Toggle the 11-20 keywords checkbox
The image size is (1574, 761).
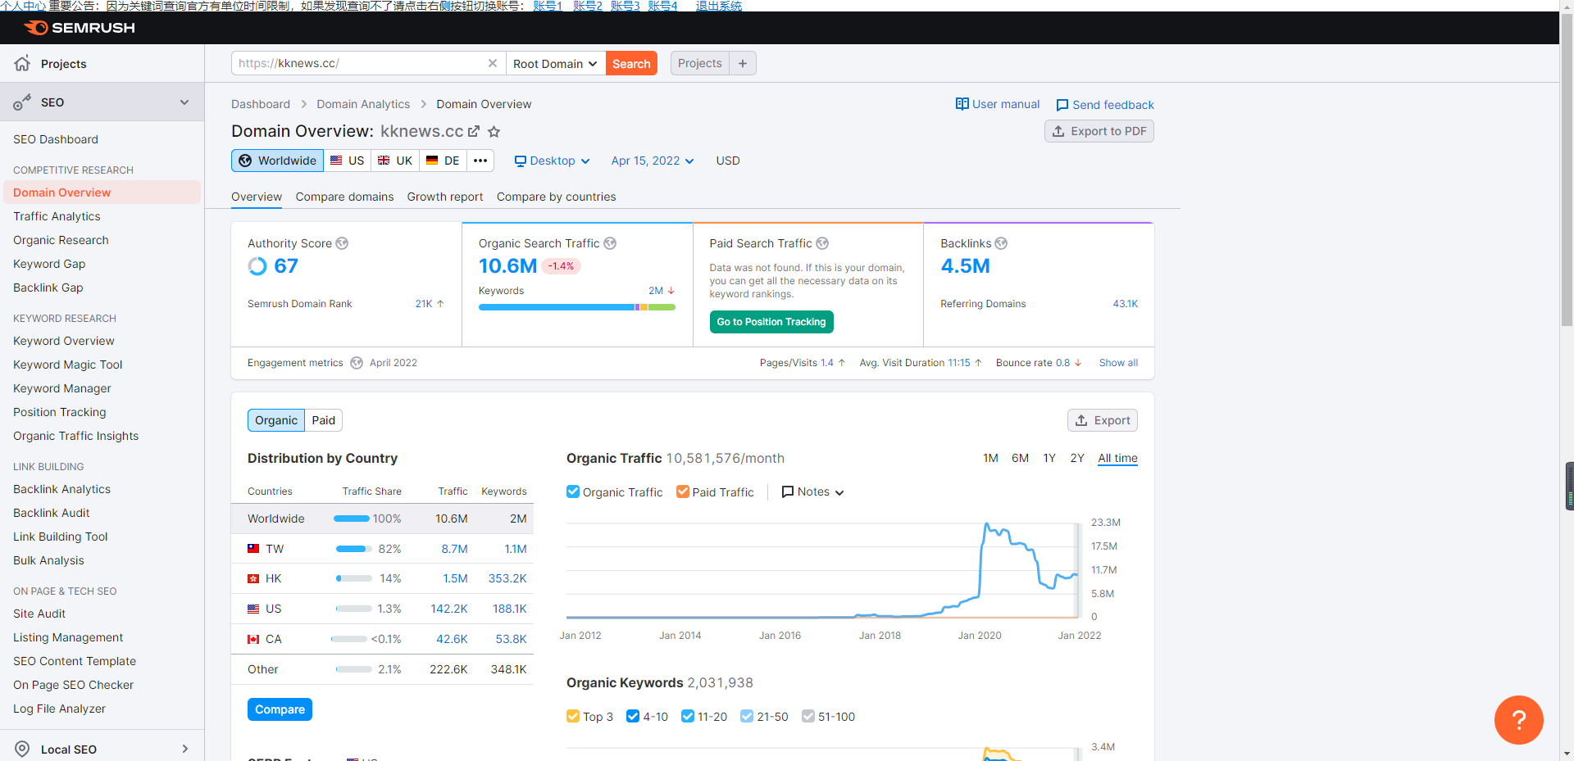pyautogui.click(x=688, y=716)
